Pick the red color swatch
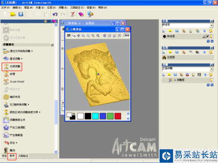218x163 pixels. point(118,116)
